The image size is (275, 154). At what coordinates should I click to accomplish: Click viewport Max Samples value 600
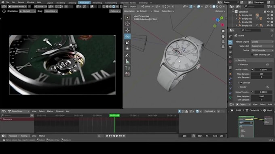(x=262, y=74)
